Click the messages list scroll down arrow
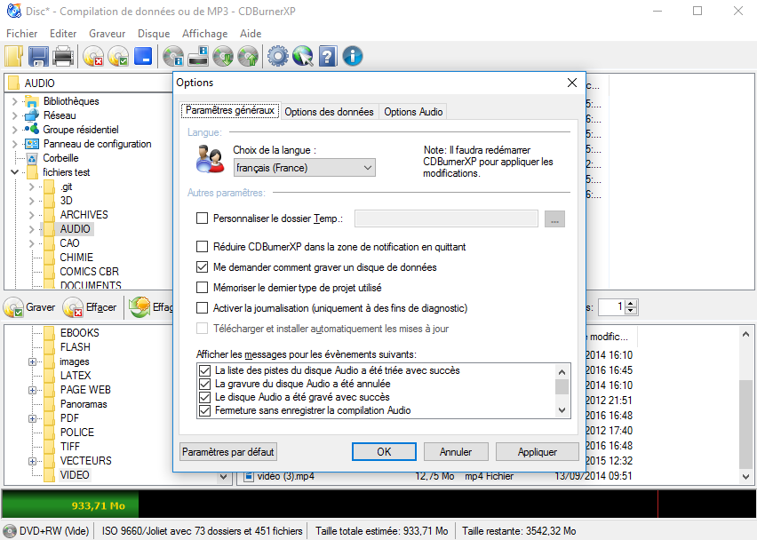Screen dimensions: 757x540 [562, 410]
